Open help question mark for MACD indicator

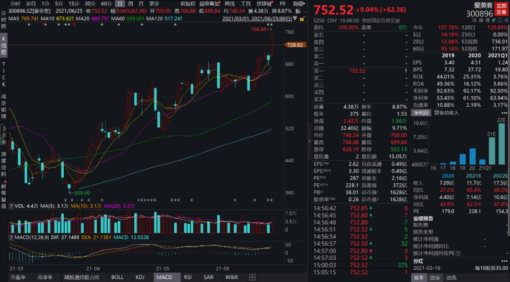pyautogui.click(x=11, y=238)
